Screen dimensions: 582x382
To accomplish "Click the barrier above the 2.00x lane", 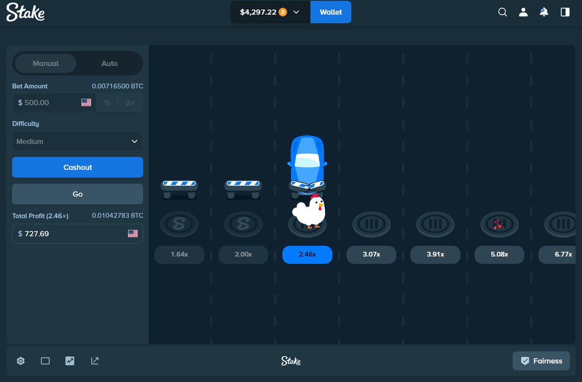I will click(x=243, y=189).
